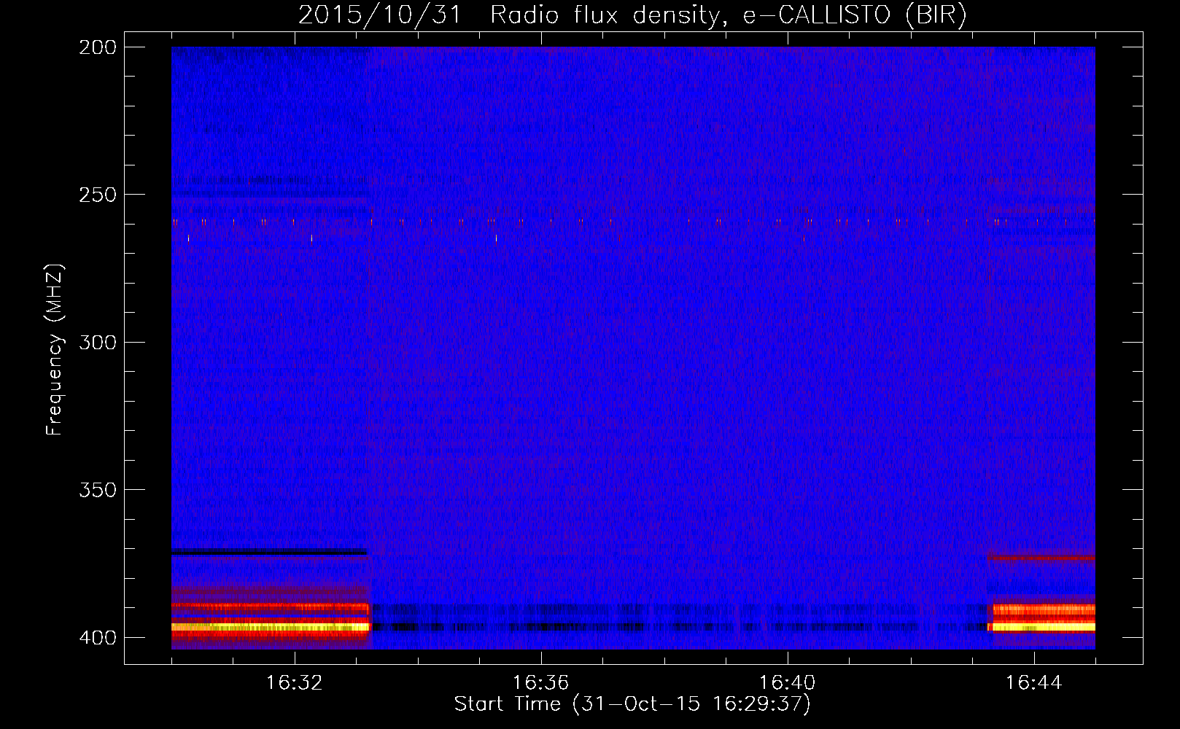
Task: Click the 350 frequency tick label
Action: click(x=98, y=489)
